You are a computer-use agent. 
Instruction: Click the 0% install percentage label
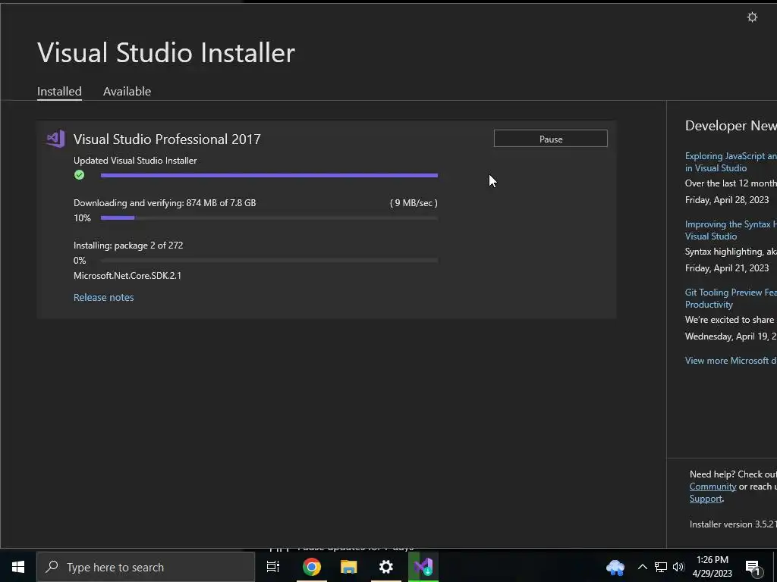pos(80,261)
